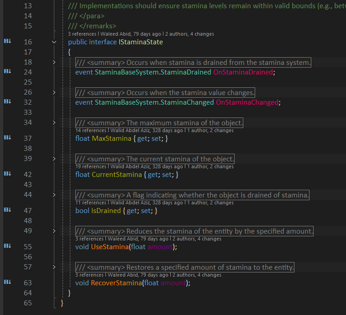The width and height of the screenshot is (346, 315).
Task: Click the margin icon on RecoverStamina line
Action: pos(7,283)
